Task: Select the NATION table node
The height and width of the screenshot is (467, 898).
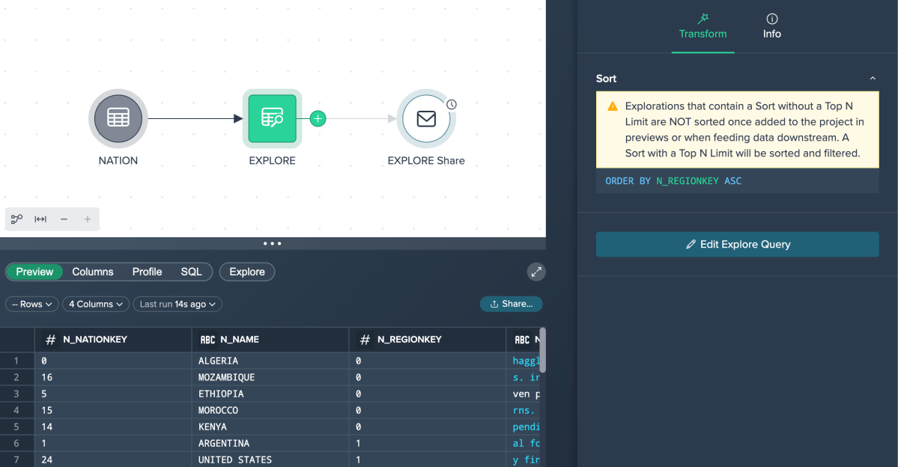Action: point(118,118)
